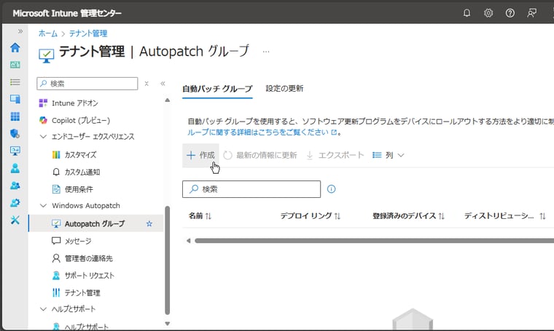Image resolution: width=554 pixels, height=331 pixels.
Task: Open the settings gear icon
Action: tap(488, 13)
